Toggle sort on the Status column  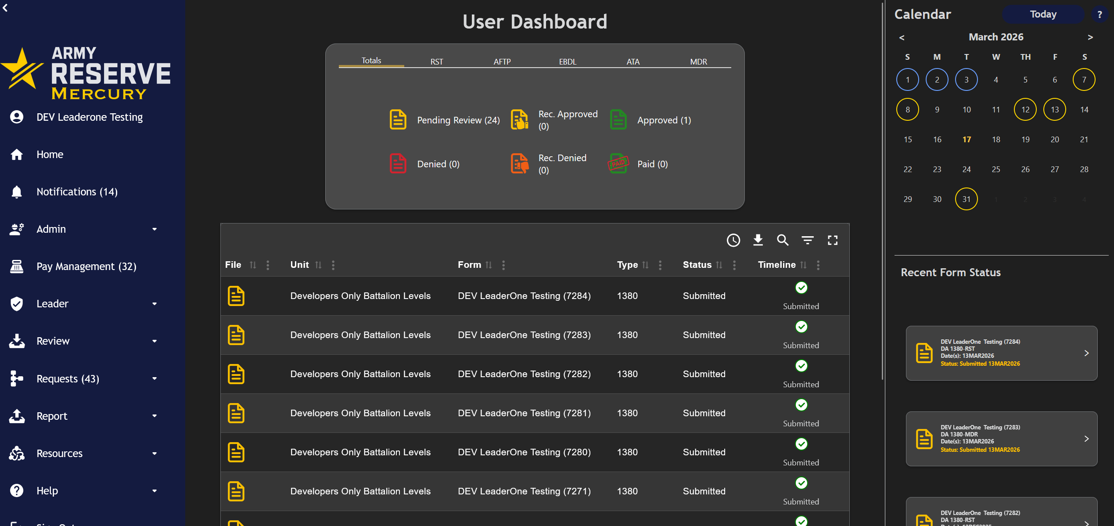tap(719, 265)
